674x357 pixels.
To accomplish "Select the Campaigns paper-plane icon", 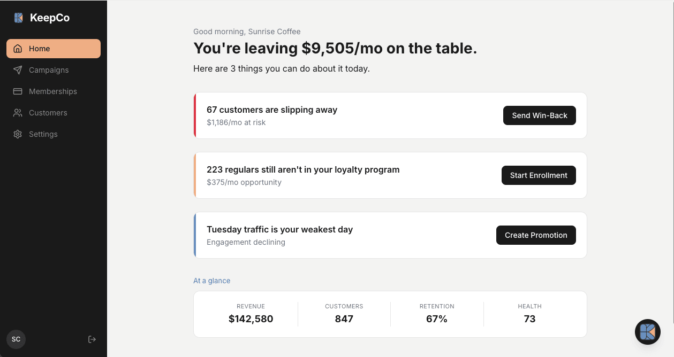I will pos(17,70).
